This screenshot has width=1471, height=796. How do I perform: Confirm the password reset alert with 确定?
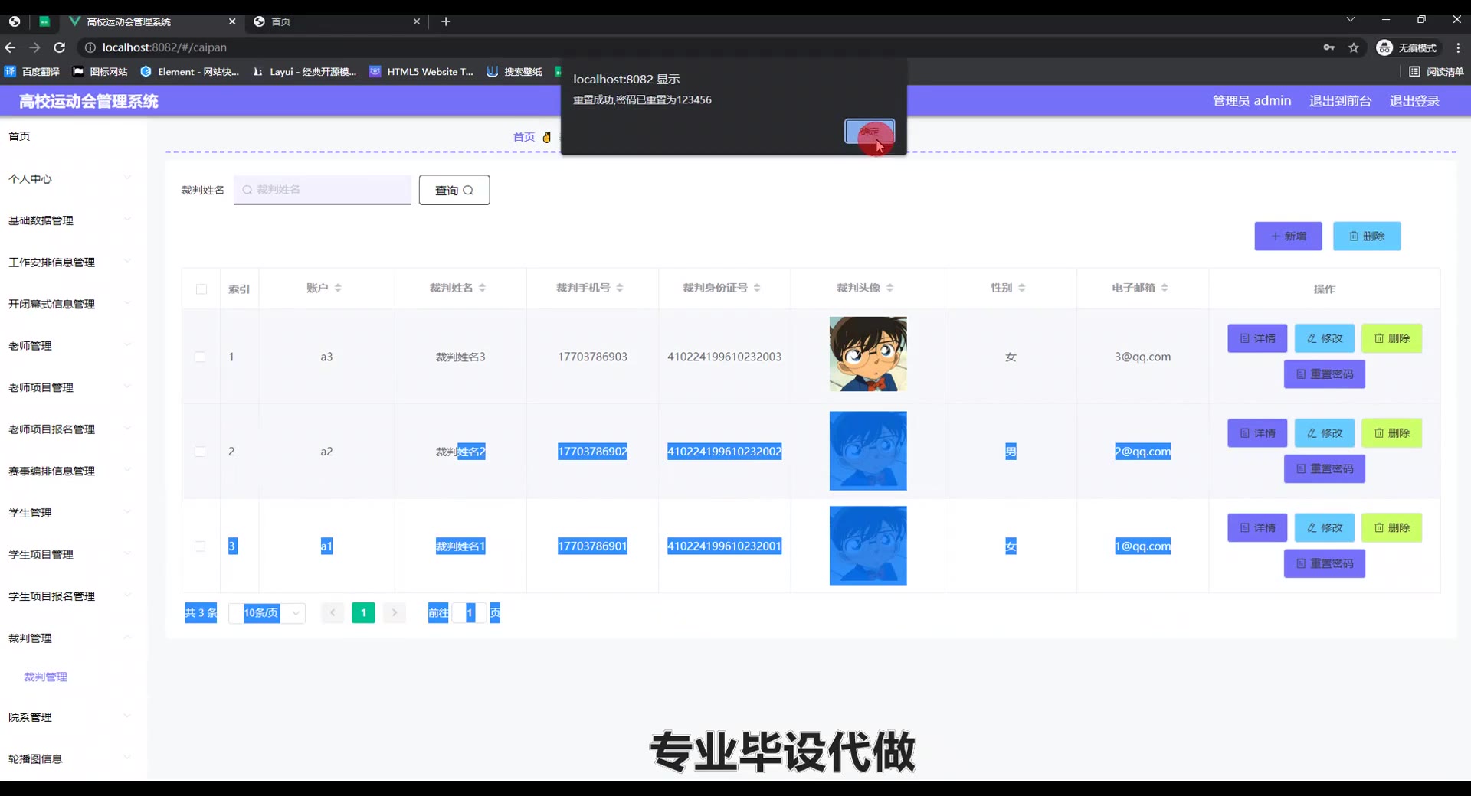(x=869, y=132)
